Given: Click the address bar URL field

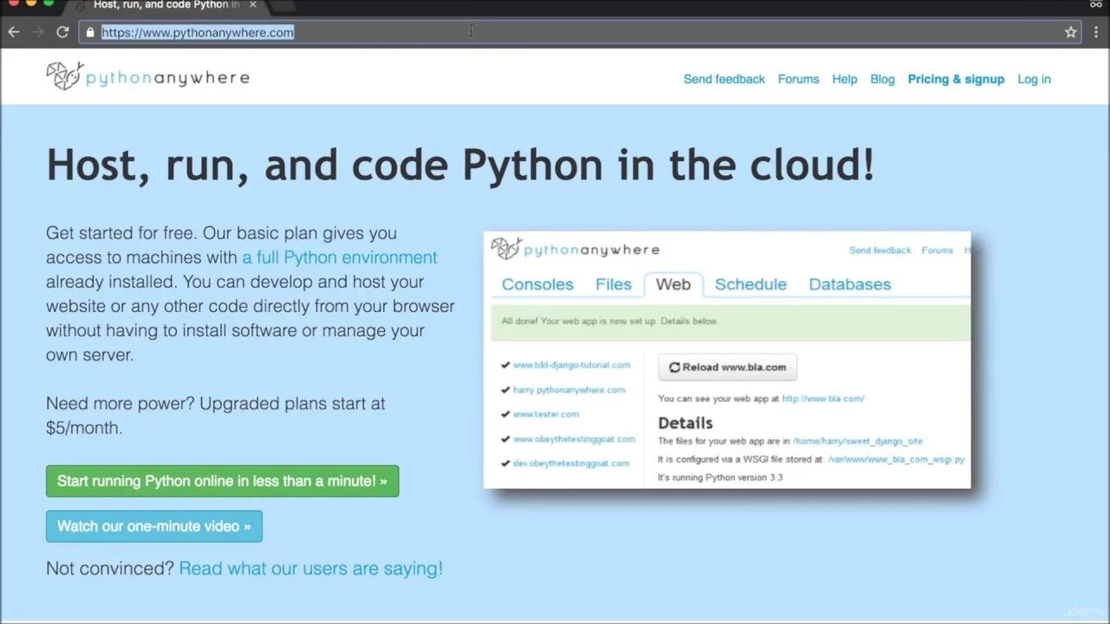Looking at the screenshot, I should 581,32.
